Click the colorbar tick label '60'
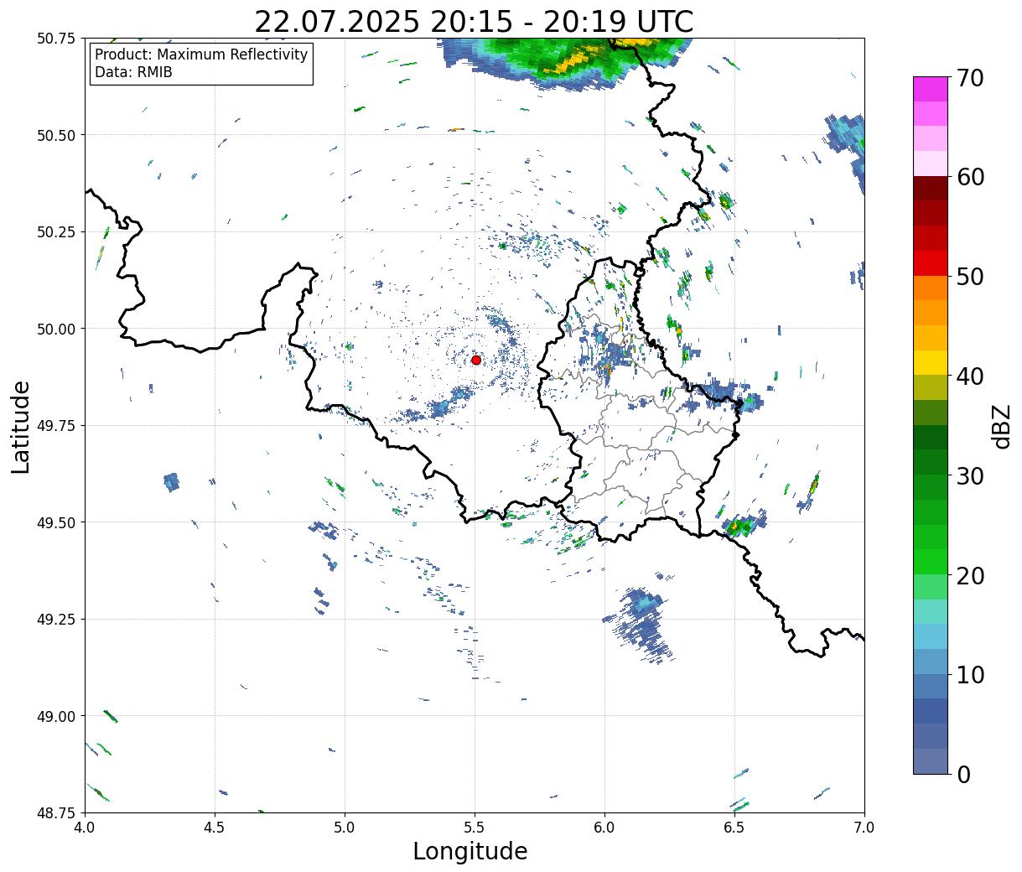 pos(969,177)
